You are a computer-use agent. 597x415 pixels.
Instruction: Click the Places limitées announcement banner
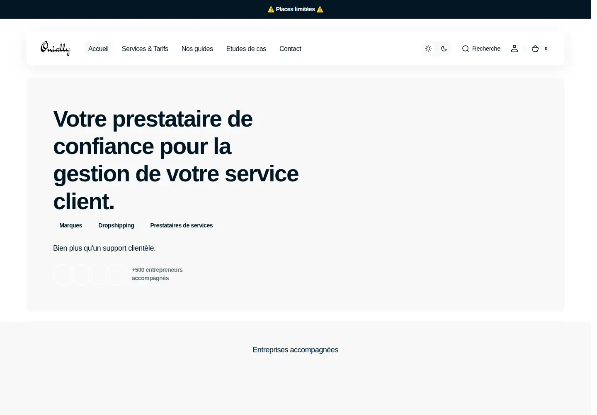point(296,9)
